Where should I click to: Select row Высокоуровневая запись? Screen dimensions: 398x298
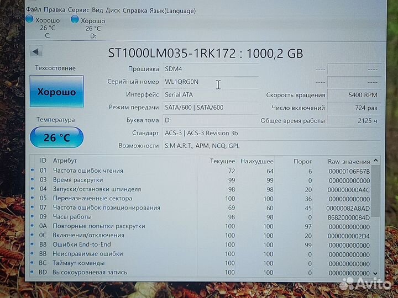(201, 273)
